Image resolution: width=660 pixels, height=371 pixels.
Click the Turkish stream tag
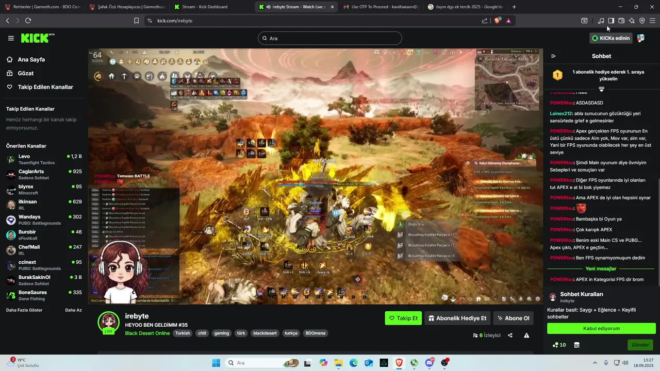[x=183, y=333]
